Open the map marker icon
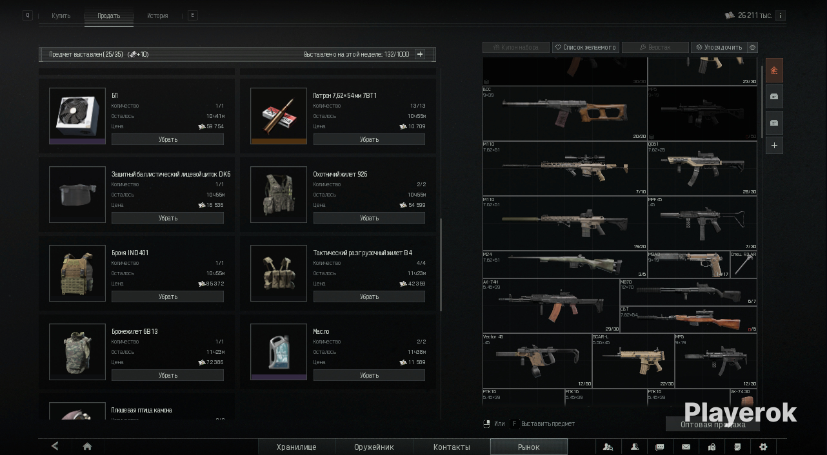Viewport: 827px width, 455px height. pos(712,447)
